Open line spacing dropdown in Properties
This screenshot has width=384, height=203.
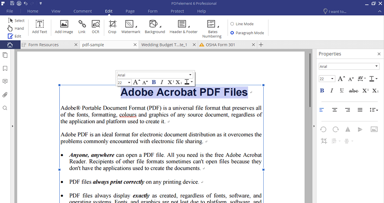pos(374,110)
